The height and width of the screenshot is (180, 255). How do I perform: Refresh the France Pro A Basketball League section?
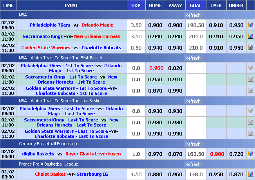point(193,164)
